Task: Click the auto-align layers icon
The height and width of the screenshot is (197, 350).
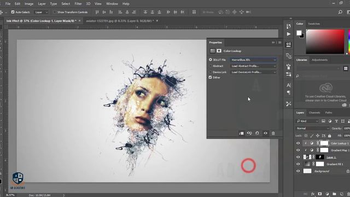Action: pos(194,12)
